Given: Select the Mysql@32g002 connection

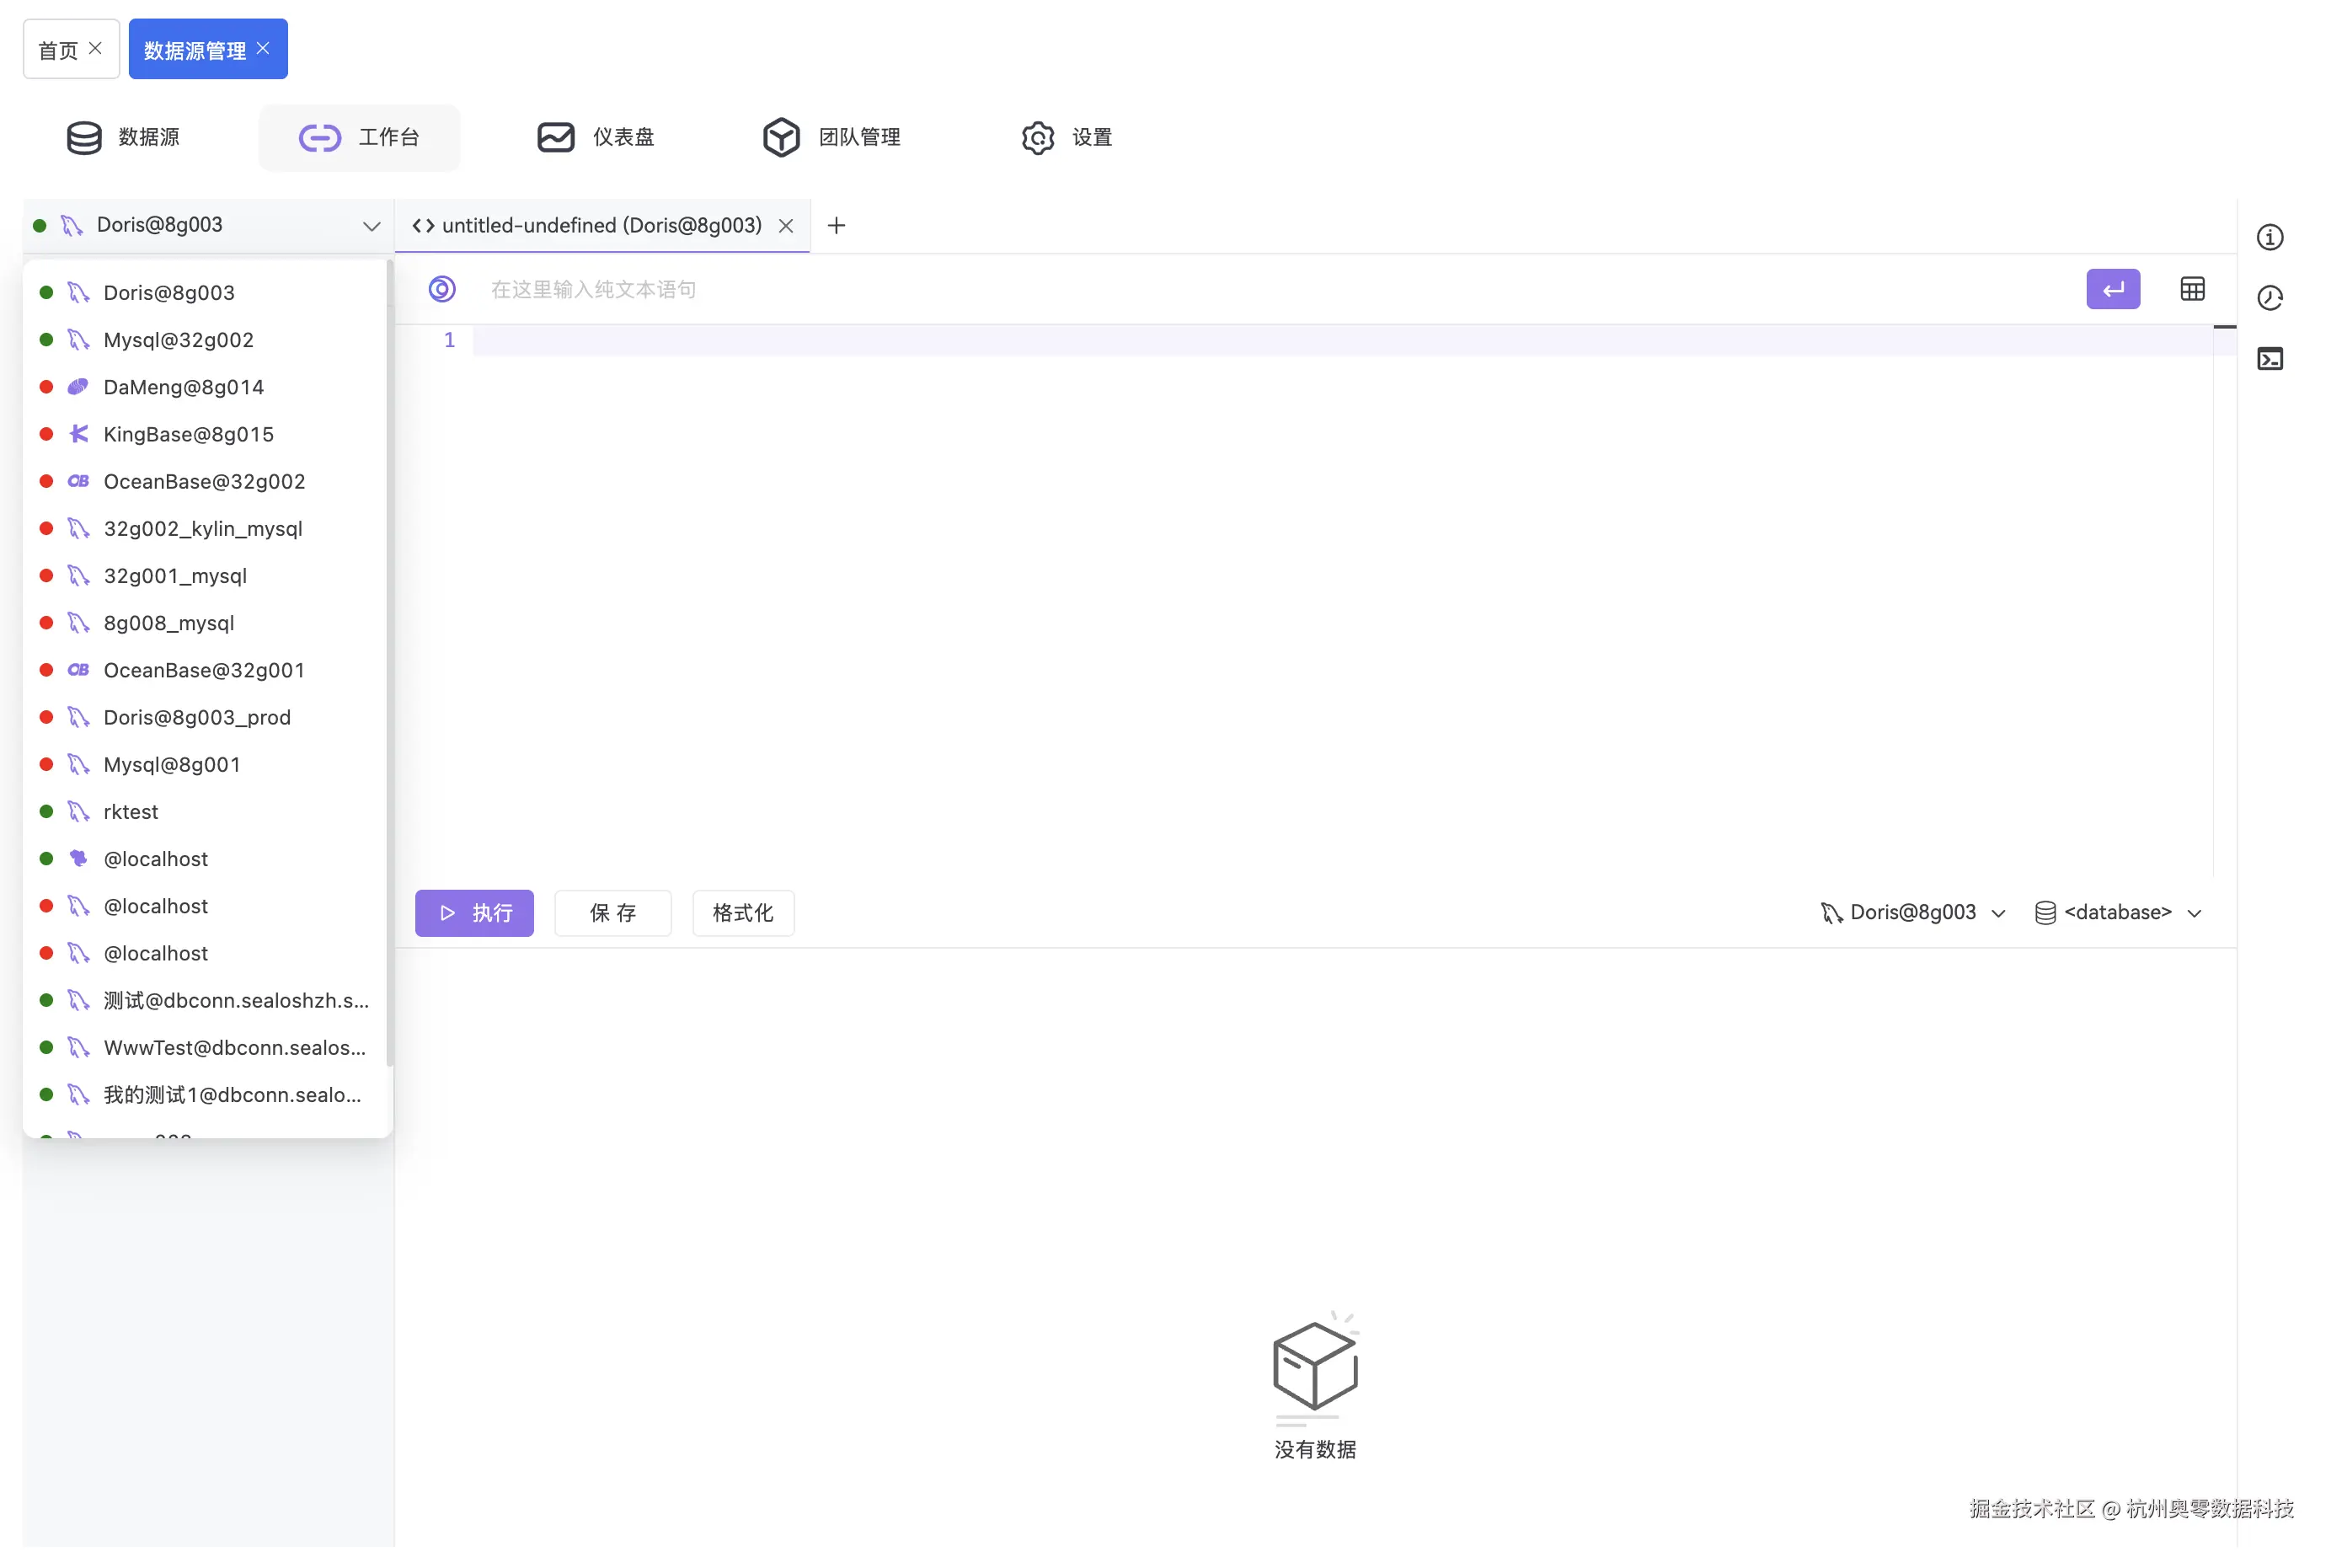Looking at the screenshot, I should (179, 340).
